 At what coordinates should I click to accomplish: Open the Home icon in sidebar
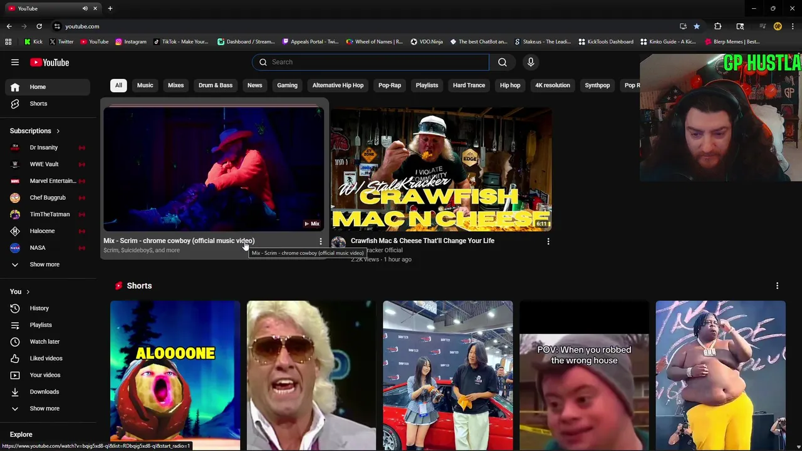click(15, 87)
